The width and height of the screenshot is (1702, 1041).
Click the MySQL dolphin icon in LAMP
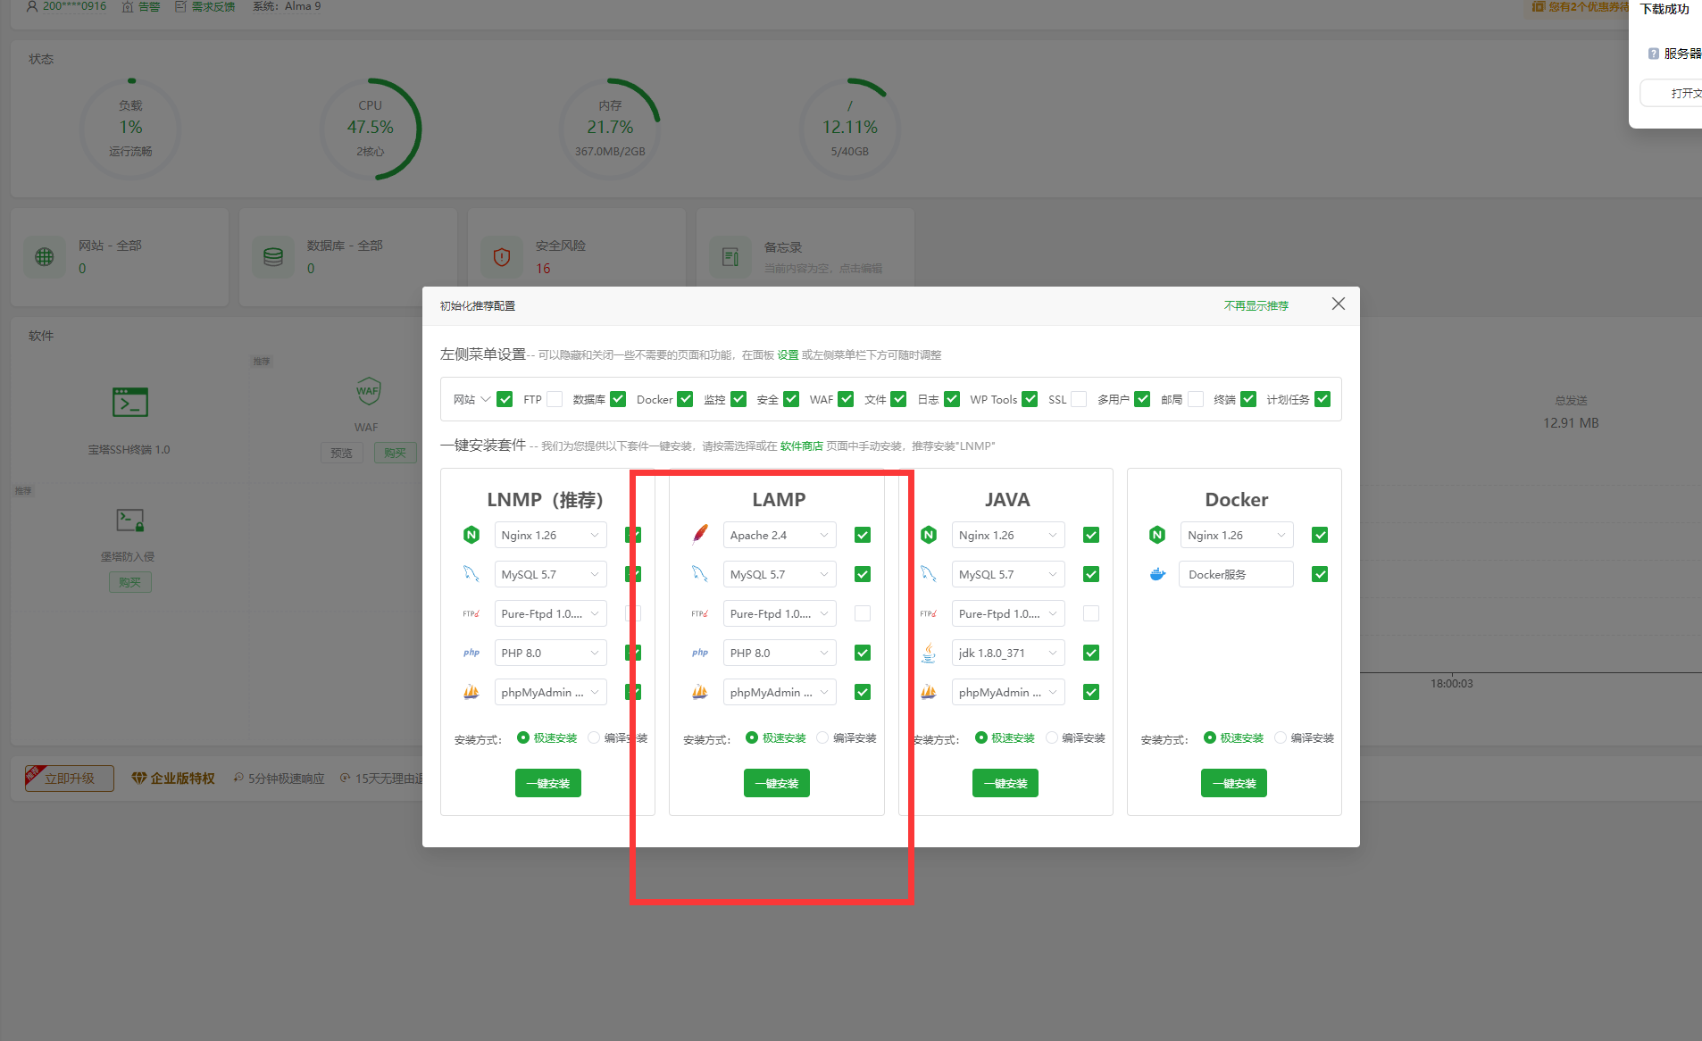(x=700, y=574)
